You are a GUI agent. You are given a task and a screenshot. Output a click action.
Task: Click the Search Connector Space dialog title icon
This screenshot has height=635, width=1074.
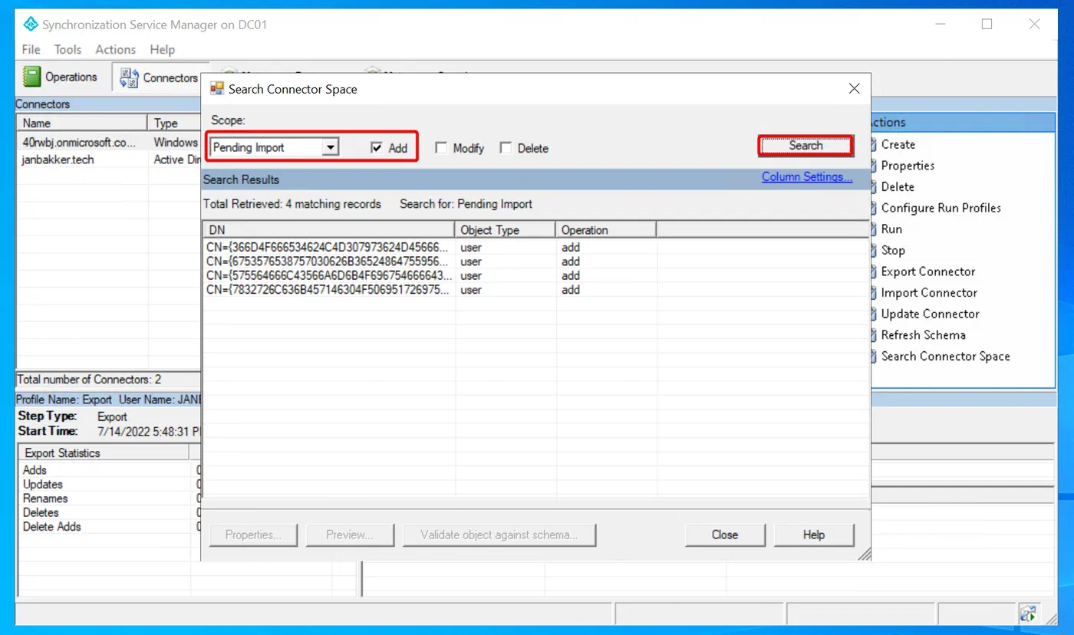(217, 89)
